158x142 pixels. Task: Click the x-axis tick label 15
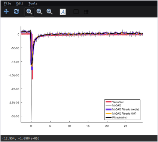(88, 126)
